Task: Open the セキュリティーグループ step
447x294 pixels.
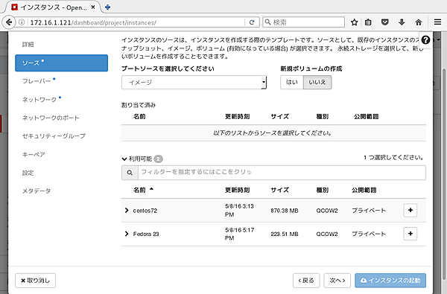Action: 54,136
